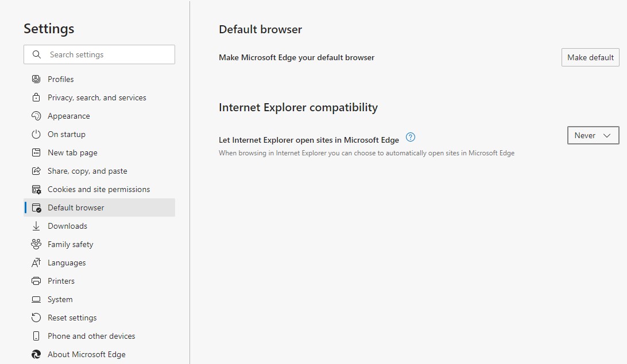This screenshot has height=364, width=627.
Task: Click the Printers icon
Action: [x=36, y=281]
